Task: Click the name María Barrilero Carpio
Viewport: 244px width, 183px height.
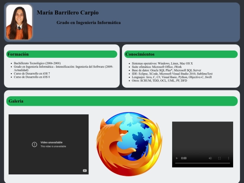Action: click(x=68, y=13)
